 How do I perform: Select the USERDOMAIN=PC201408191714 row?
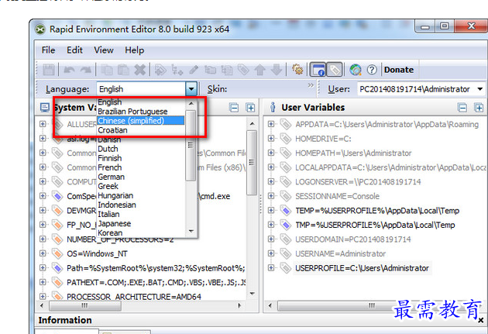[353, 239]
